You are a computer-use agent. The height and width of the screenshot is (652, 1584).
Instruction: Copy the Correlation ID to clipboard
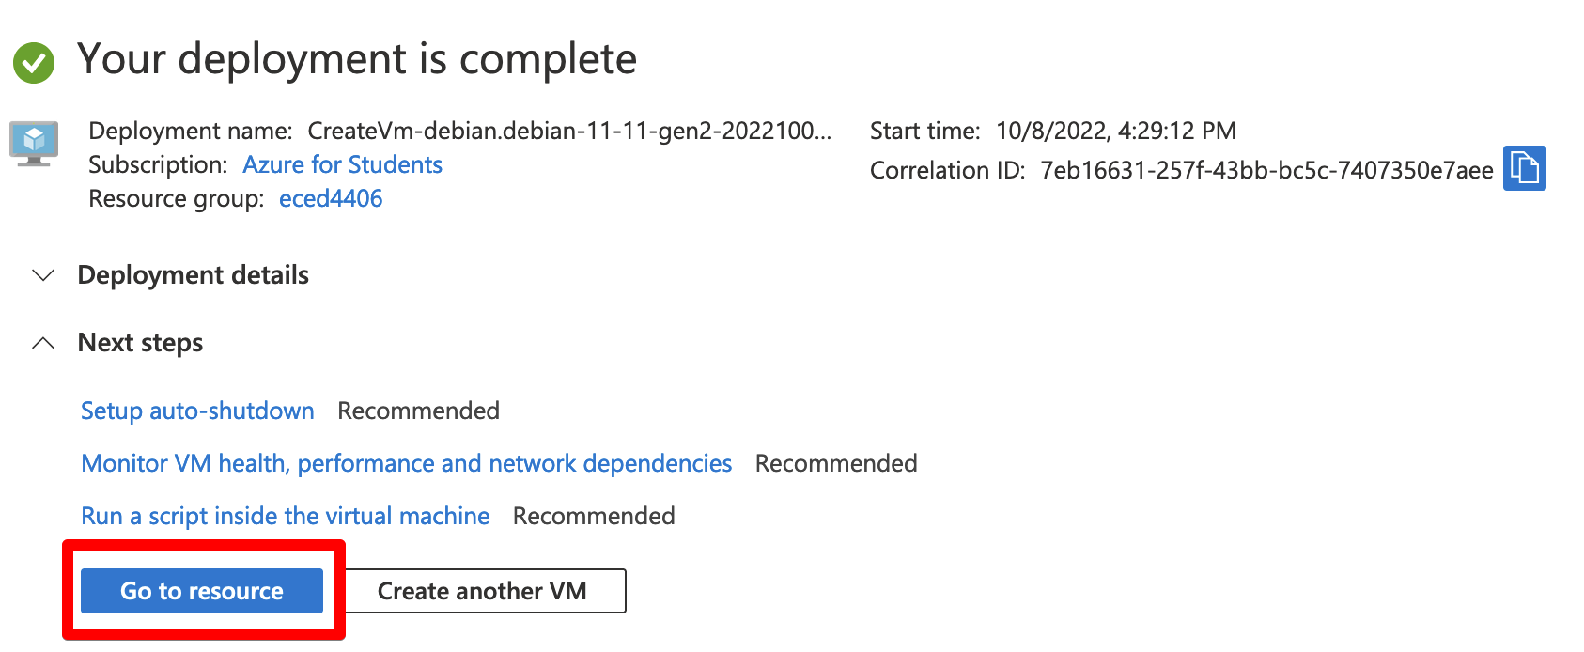(x=1524, y=169)
